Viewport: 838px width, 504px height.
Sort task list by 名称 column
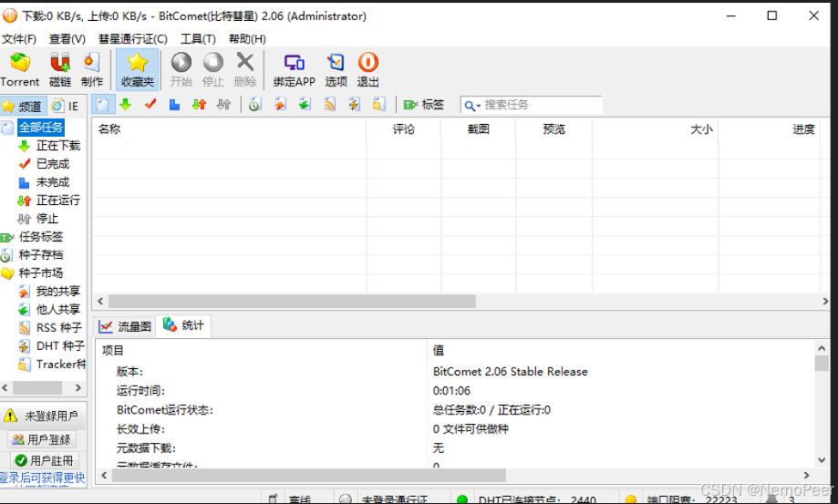pyautogui.click(x=229, y=129)
